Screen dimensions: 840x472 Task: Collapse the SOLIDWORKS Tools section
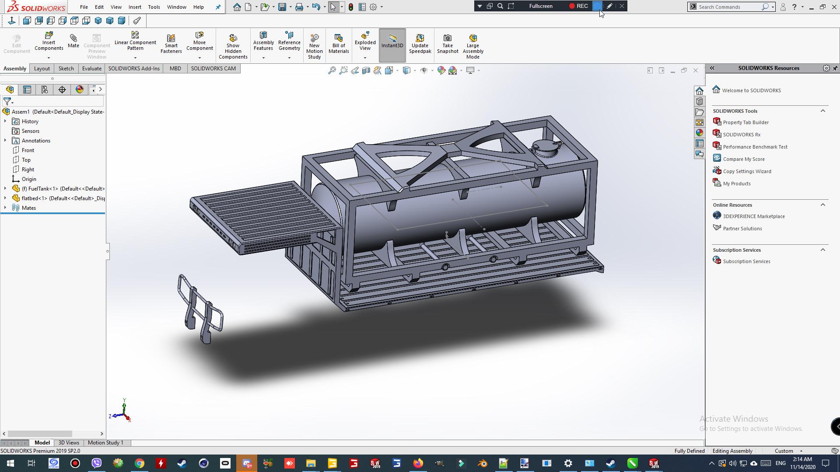(x=822, y=111)
